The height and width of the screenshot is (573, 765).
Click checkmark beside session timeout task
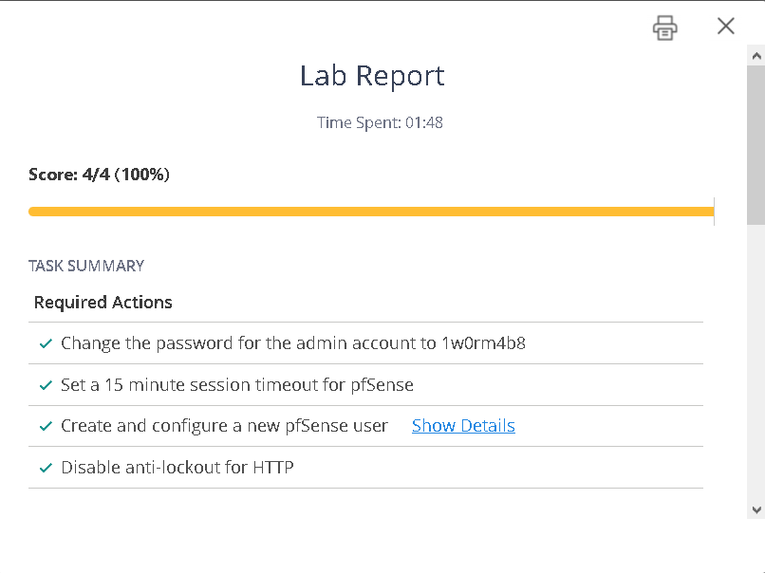click(x=45, y=385)
